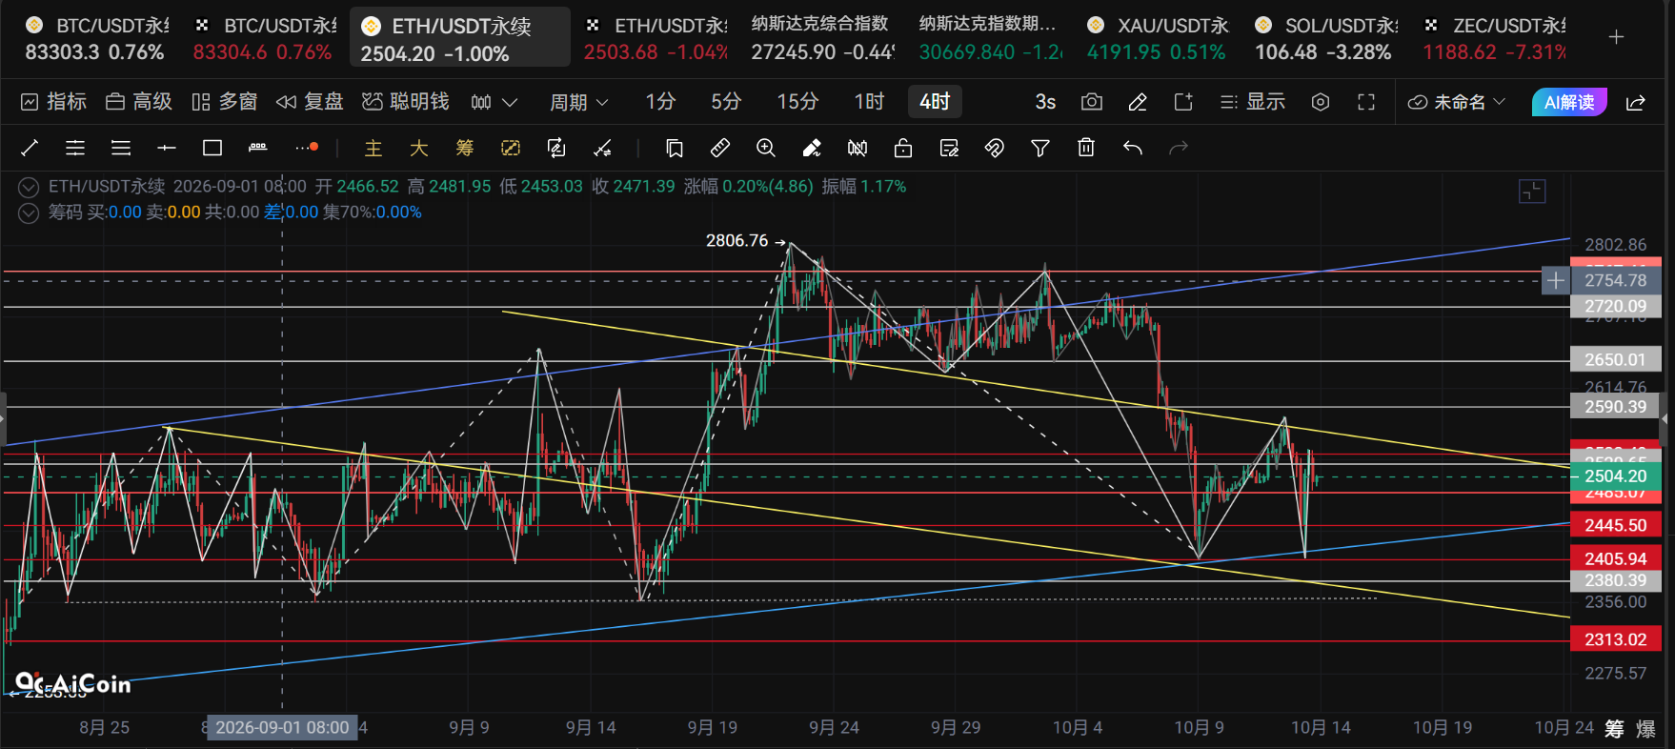
Task: Click the 2650.01 price level label
Action: click(x=1616, y=359)
